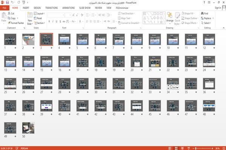Viewport: 226px width, 150px height.
Task: Click Clear All Formatting icon
Action: pyautogui.click(x=82, y=15)
